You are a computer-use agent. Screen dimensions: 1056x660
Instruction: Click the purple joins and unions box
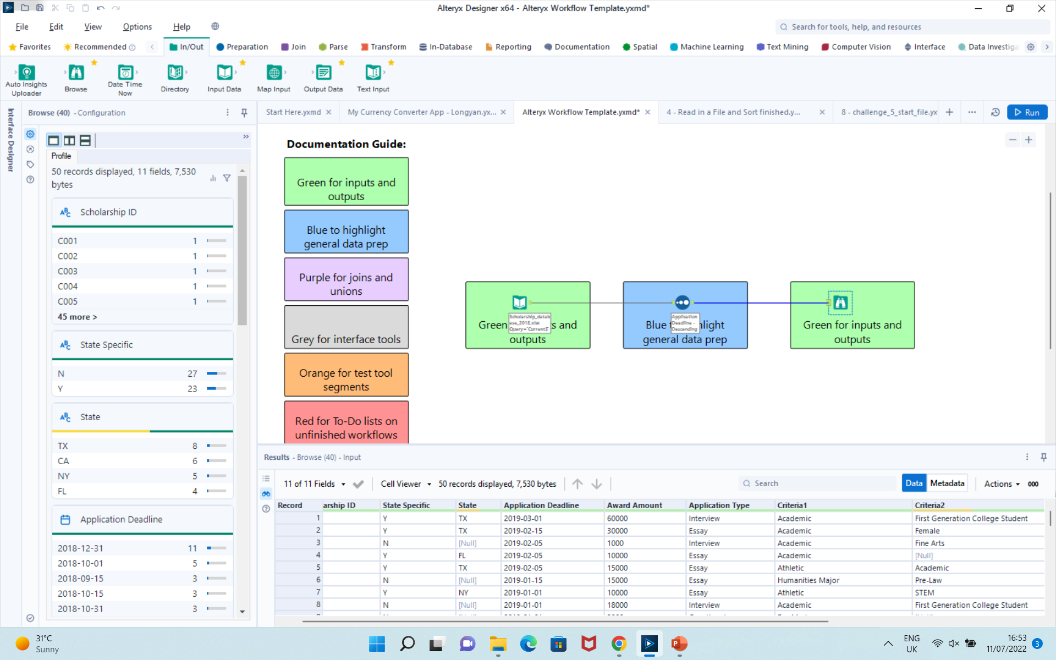346,279
